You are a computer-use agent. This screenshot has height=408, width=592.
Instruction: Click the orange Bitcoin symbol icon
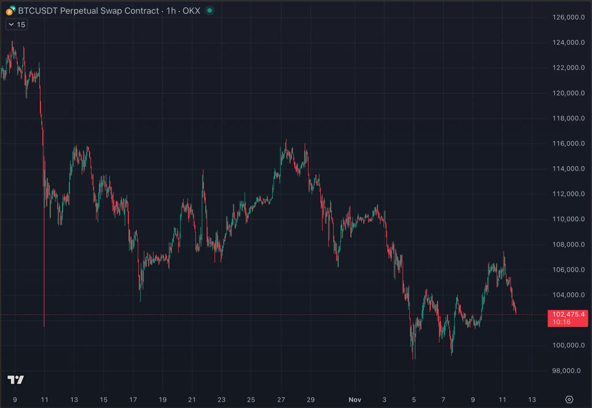click(9, 10)
